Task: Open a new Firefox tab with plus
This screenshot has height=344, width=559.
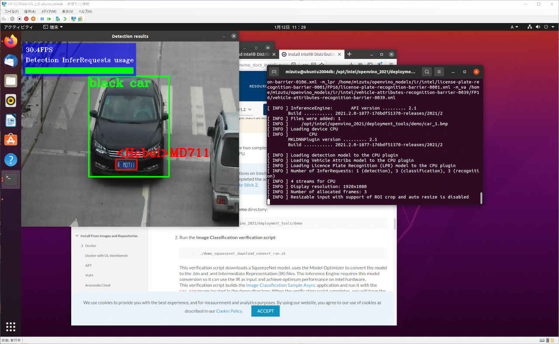Action: [x=349, y=54]
